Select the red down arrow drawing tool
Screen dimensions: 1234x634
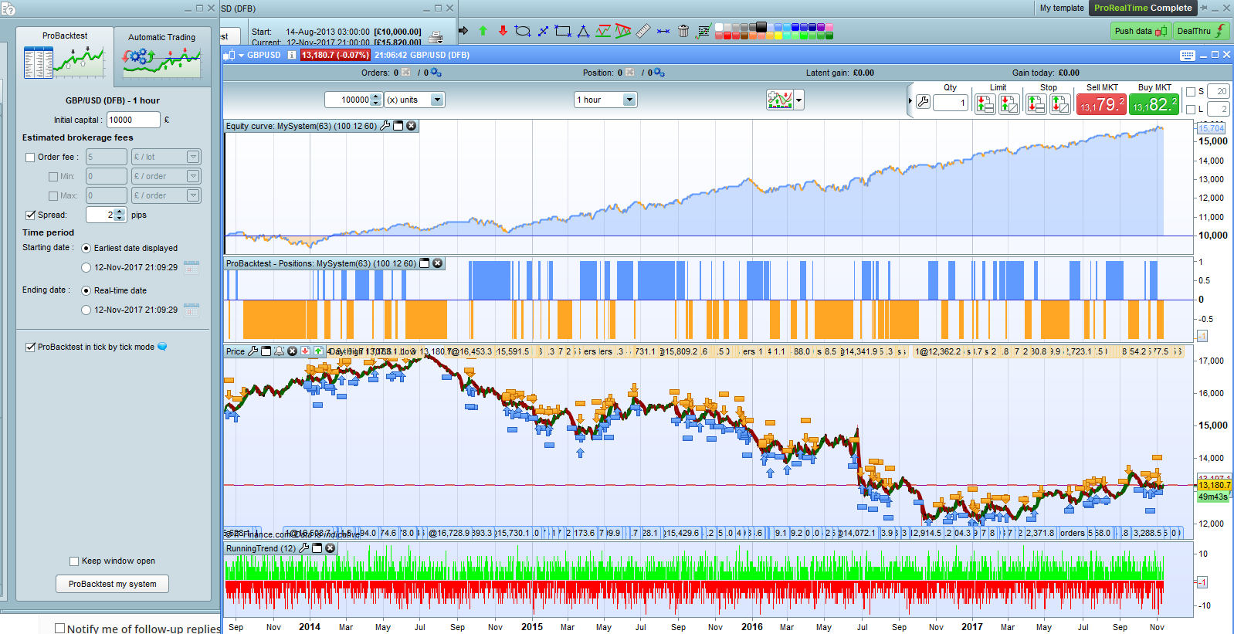point(503,31)
